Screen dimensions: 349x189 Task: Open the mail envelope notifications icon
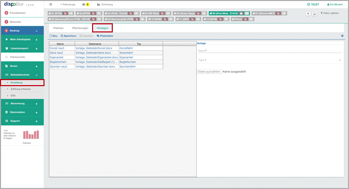click(83, 5)
